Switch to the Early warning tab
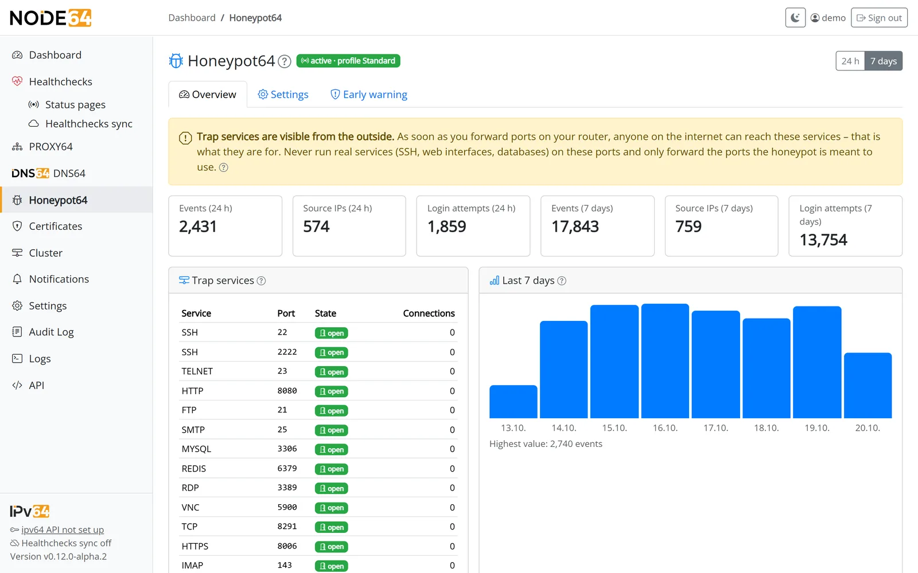Image resolution: width=918 pixels, height=573 pixels. coord(369,95)
